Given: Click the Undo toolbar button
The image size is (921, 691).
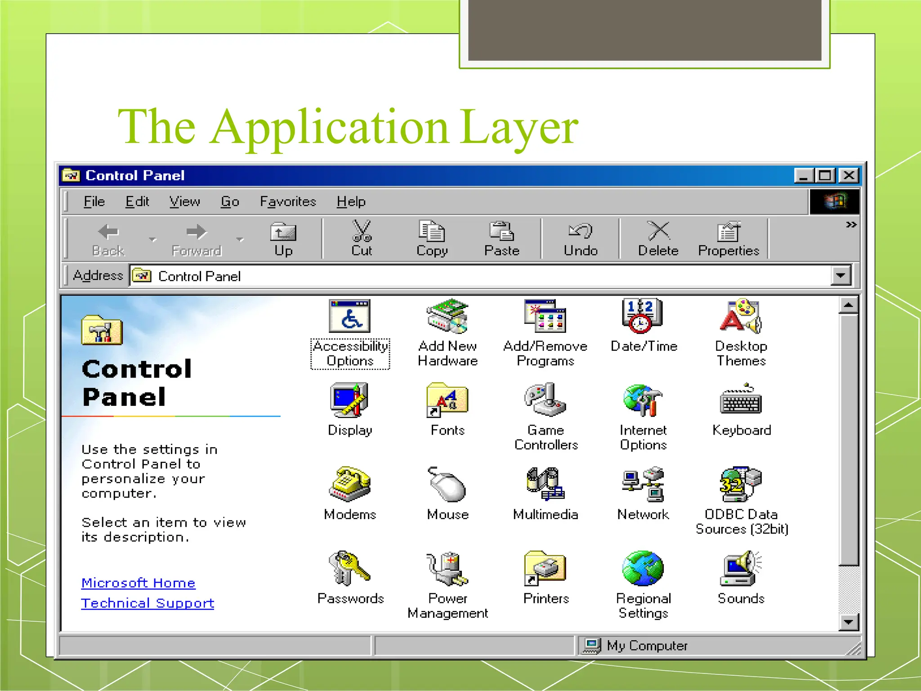Looking at the screenshot, I should (x=581, y=239).
